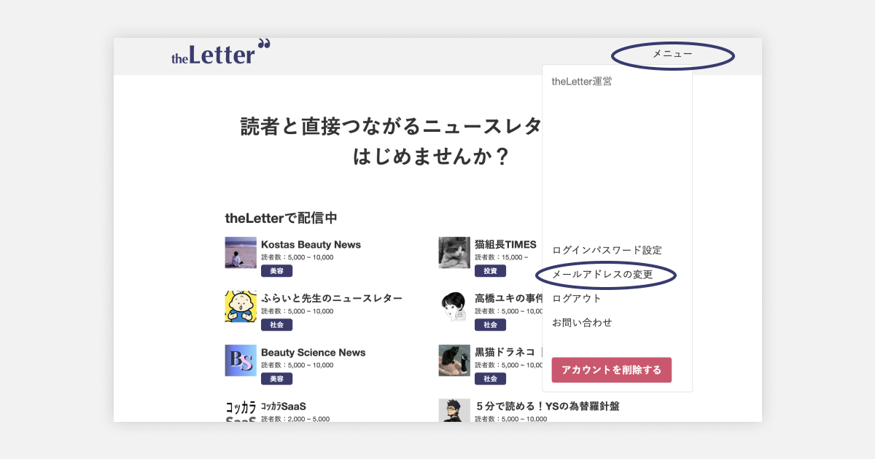The width and height of the screenshot is (875, 459).
Task: Click 読者数：2,000 ~ 5,000 under コッカラSaaS
Action: tap(295, 419)
